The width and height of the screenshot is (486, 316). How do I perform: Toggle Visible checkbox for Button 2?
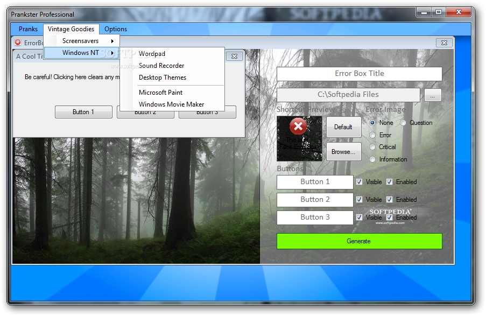click(359, 199)
